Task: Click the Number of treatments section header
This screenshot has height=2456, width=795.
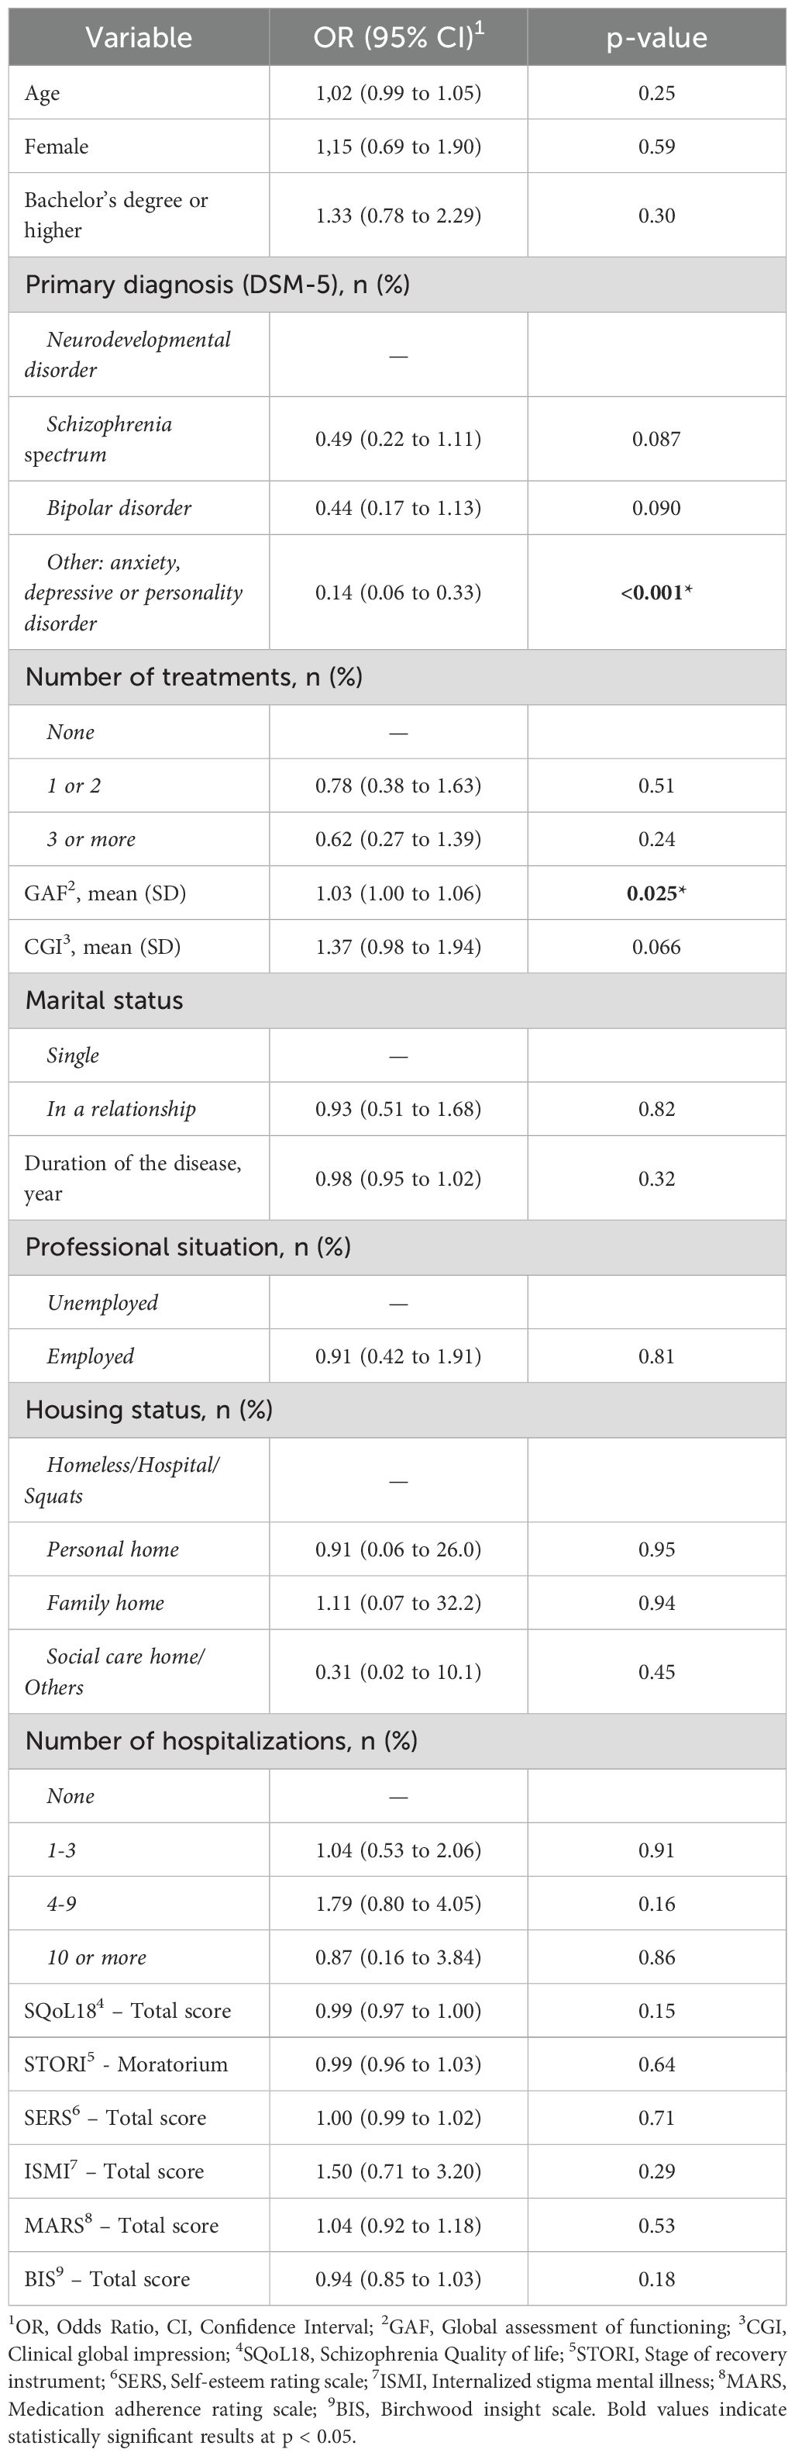Action: 193,677
